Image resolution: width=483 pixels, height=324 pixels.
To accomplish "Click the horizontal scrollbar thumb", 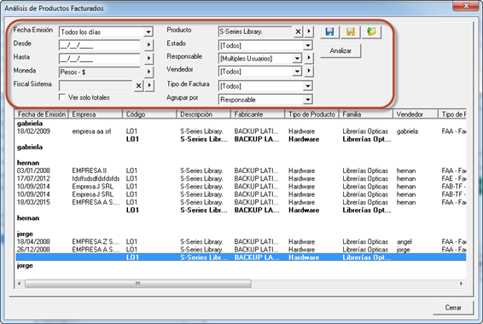I will pyautogui.click(x=138, y=283).
